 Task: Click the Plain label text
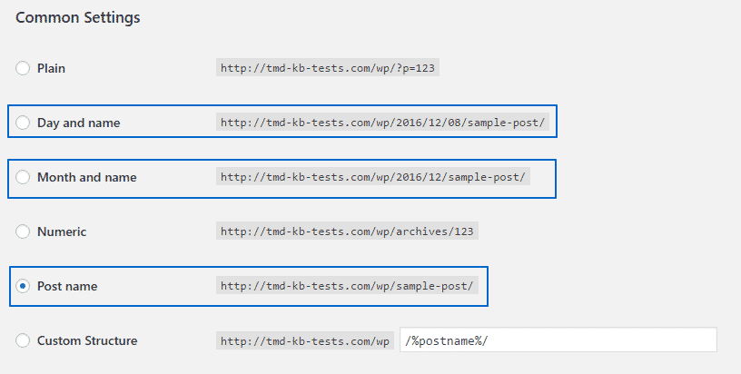pyautogui.click(x=51, y=68)
